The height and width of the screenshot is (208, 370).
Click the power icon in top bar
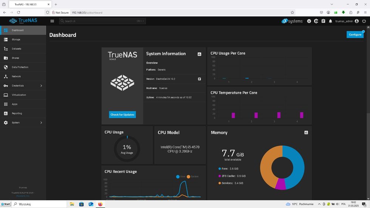pyautogui.click(x=364, y=21)
